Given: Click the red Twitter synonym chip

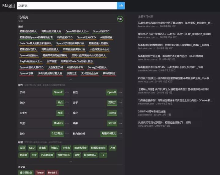Looking at the screenshot, I should click(40, 173).
